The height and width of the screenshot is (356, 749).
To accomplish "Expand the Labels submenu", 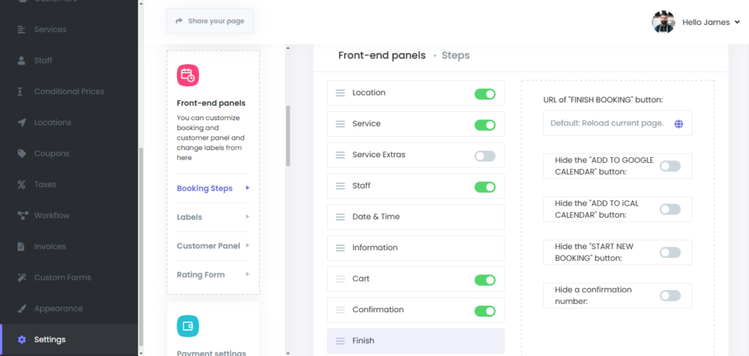I will (212, 217).
